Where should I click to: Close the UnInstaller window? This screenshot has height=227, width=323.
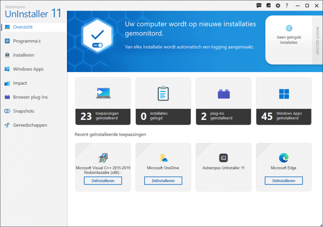pos(317,6)
